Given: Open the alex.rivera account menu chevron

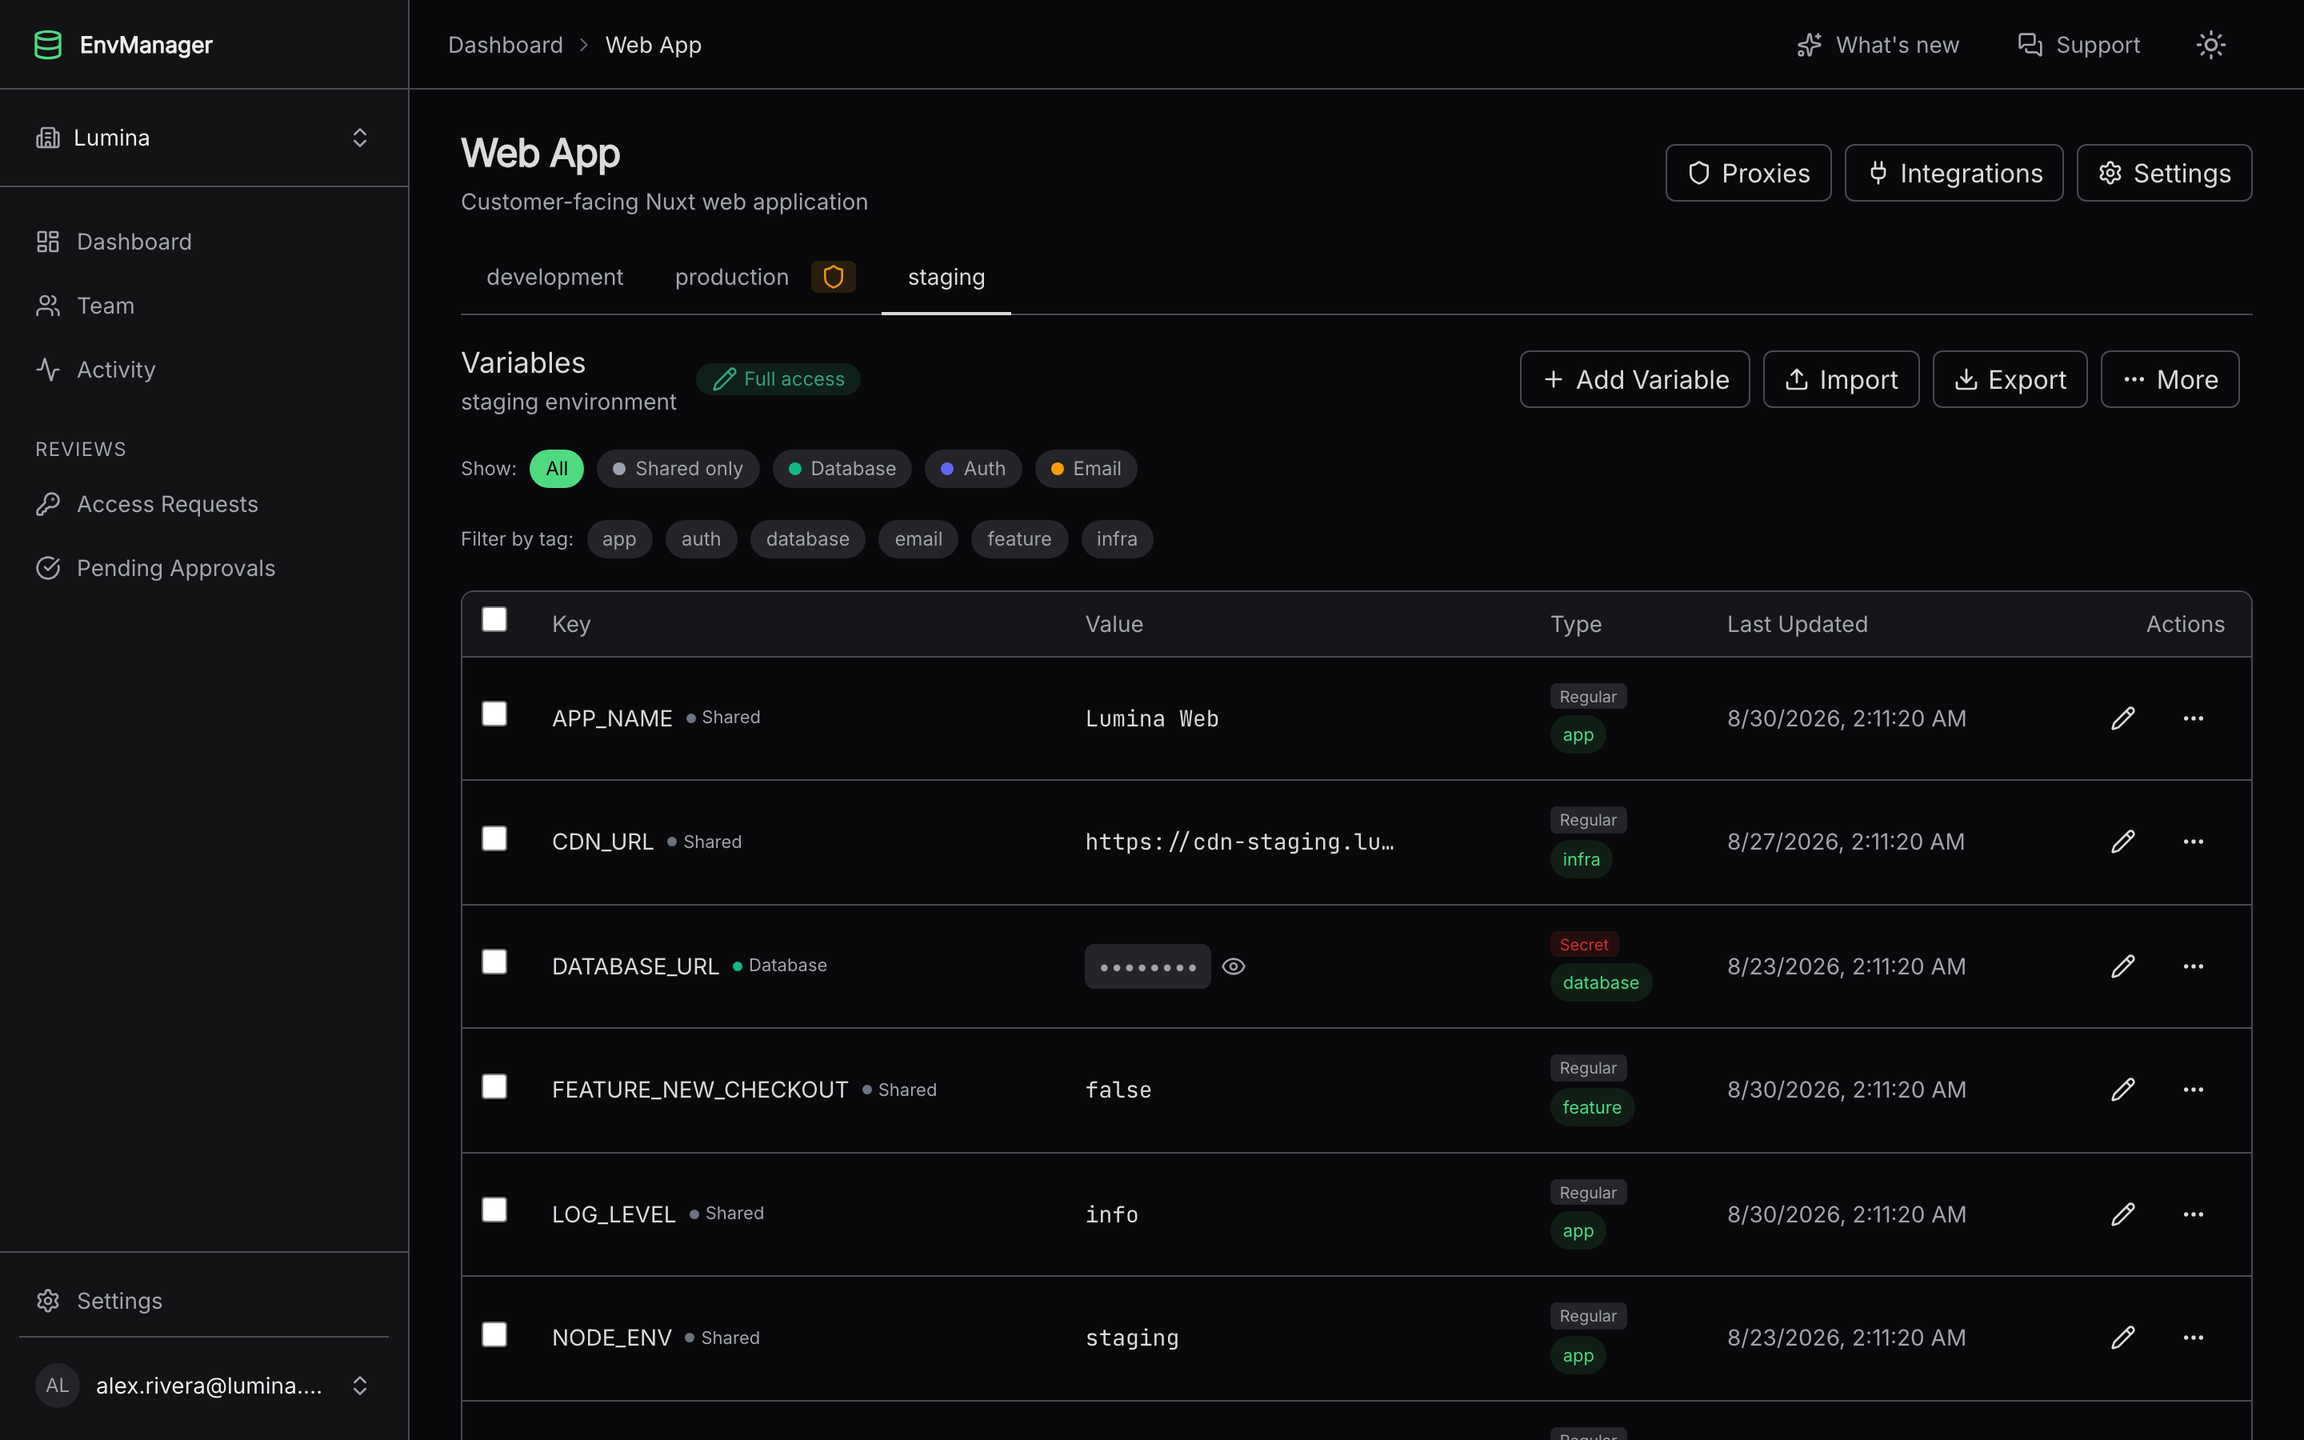Looking at the screenshot, I should click(x=360, y=1386).
